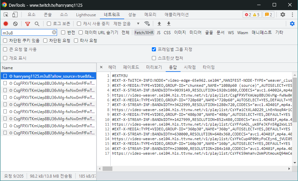Show the 타이밍 detail tab
Viewport: 298px width, 181px height.
(x=209, y=67)
